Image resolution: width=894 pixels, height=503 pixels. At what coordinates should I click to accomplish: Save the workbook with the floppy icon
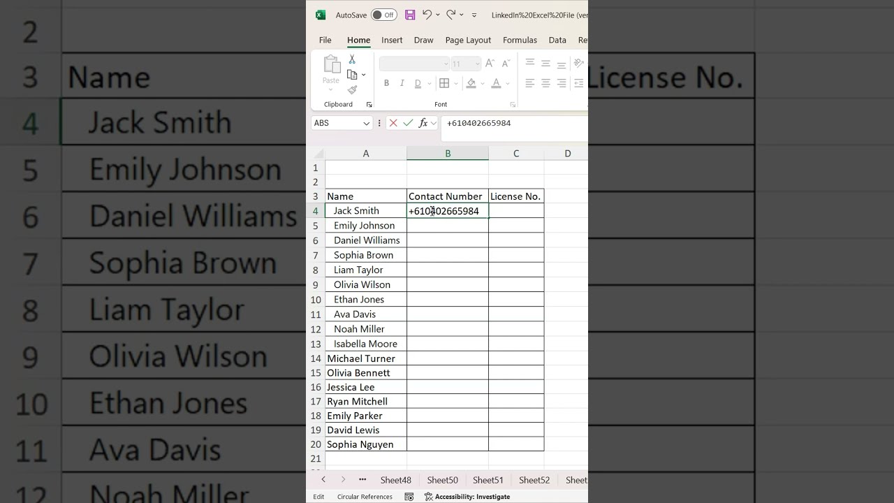[x=410, y=15]
